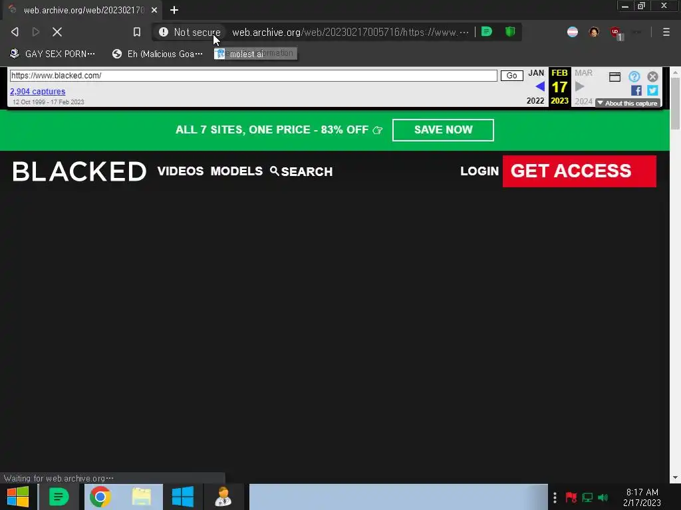Click the site logo wordmark

coord(80,171)
